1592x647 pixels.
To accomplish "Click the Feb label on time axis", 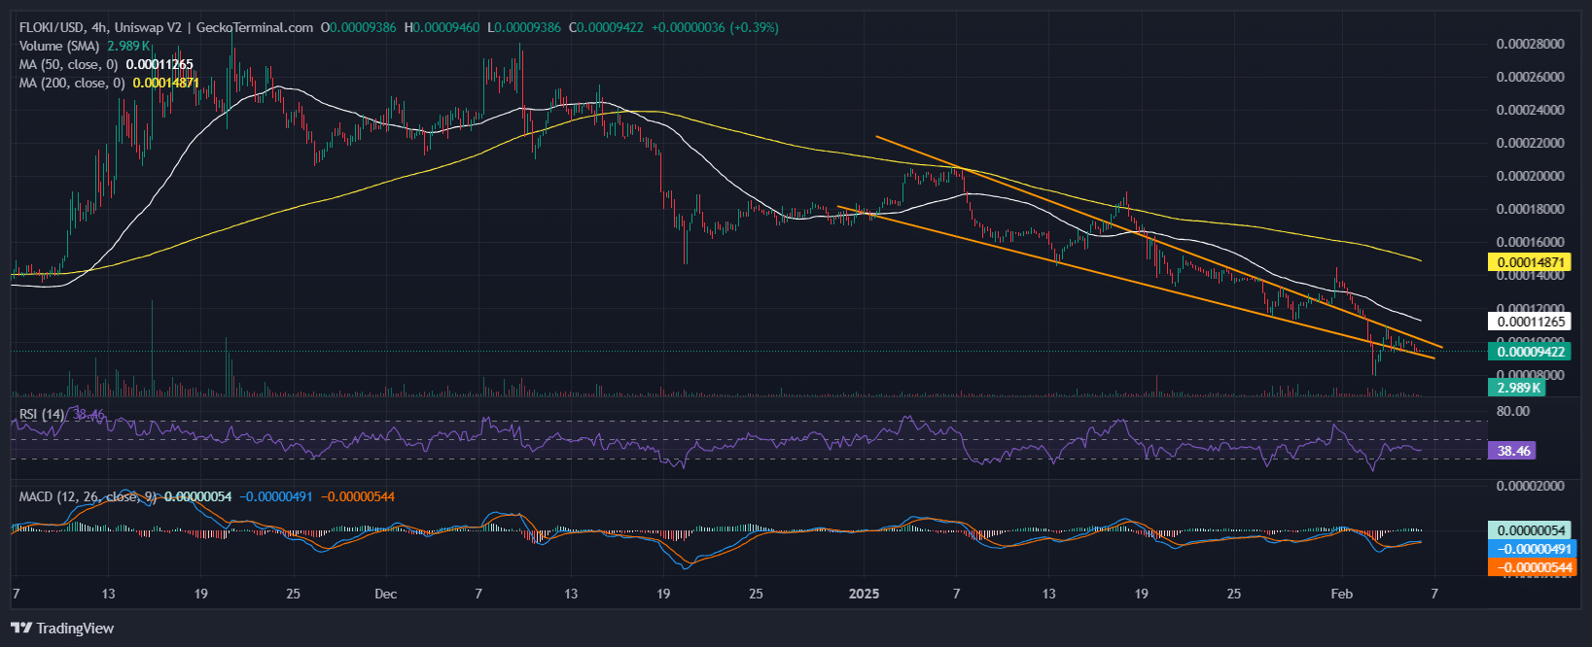I will pyautogui.click(x=1341, y=594).
